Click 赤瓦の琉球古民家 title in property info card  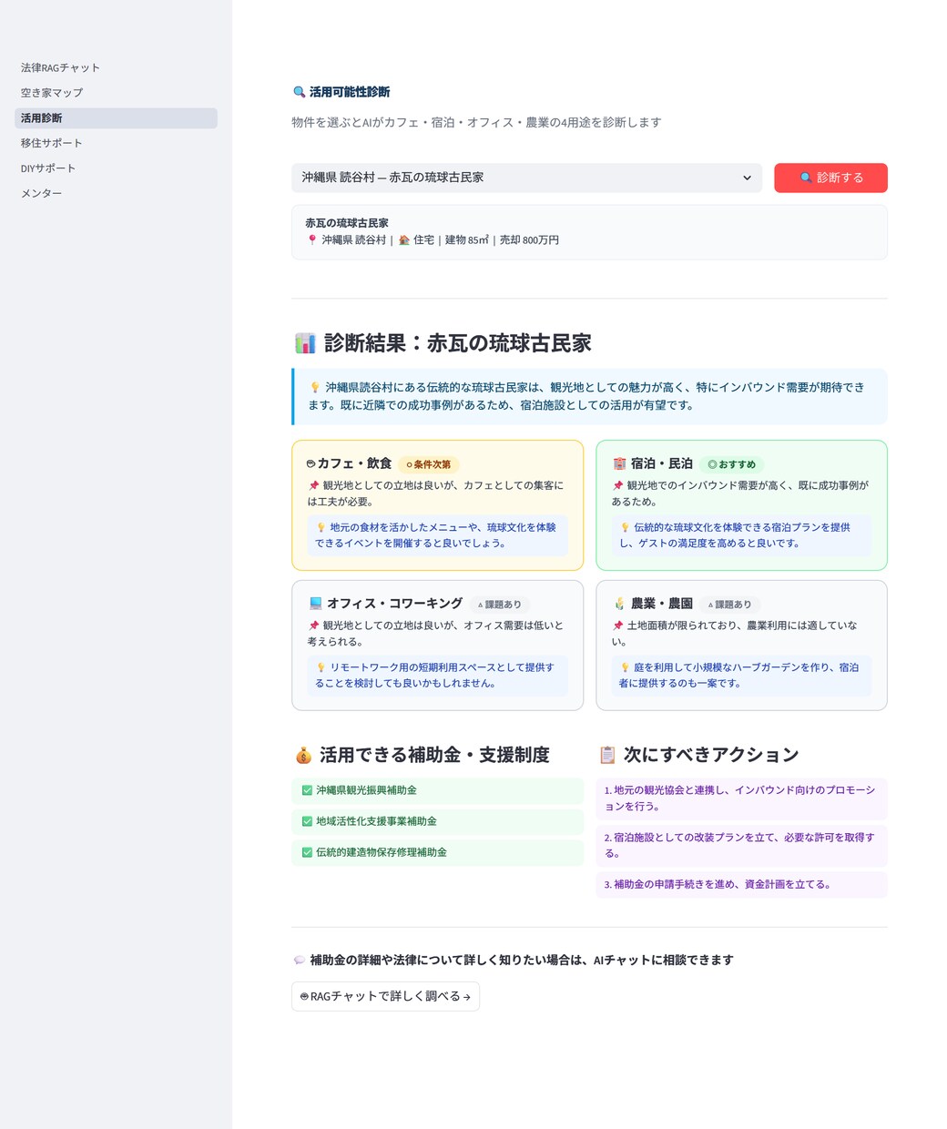(347, 223)
